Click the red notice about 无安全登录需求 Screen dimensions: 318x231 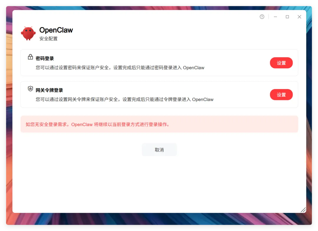(x=159, y=124)
